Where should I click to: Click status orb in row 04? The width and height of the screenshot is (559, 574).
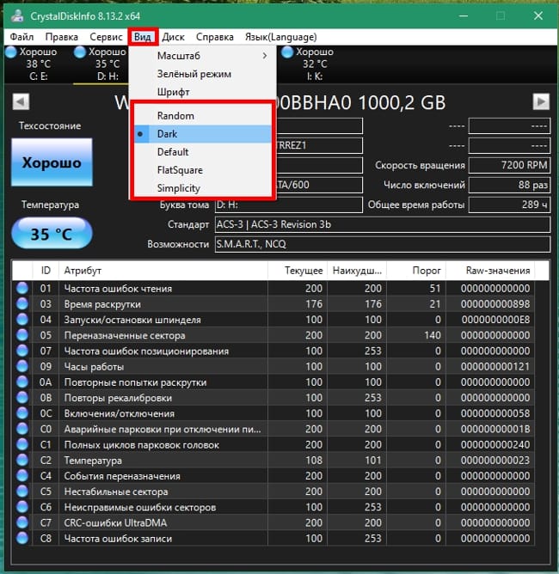point(22,320)
